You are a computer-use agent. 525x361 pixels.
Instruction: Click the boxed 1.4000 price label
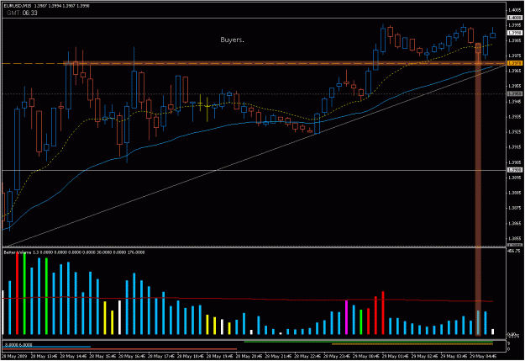515,18
